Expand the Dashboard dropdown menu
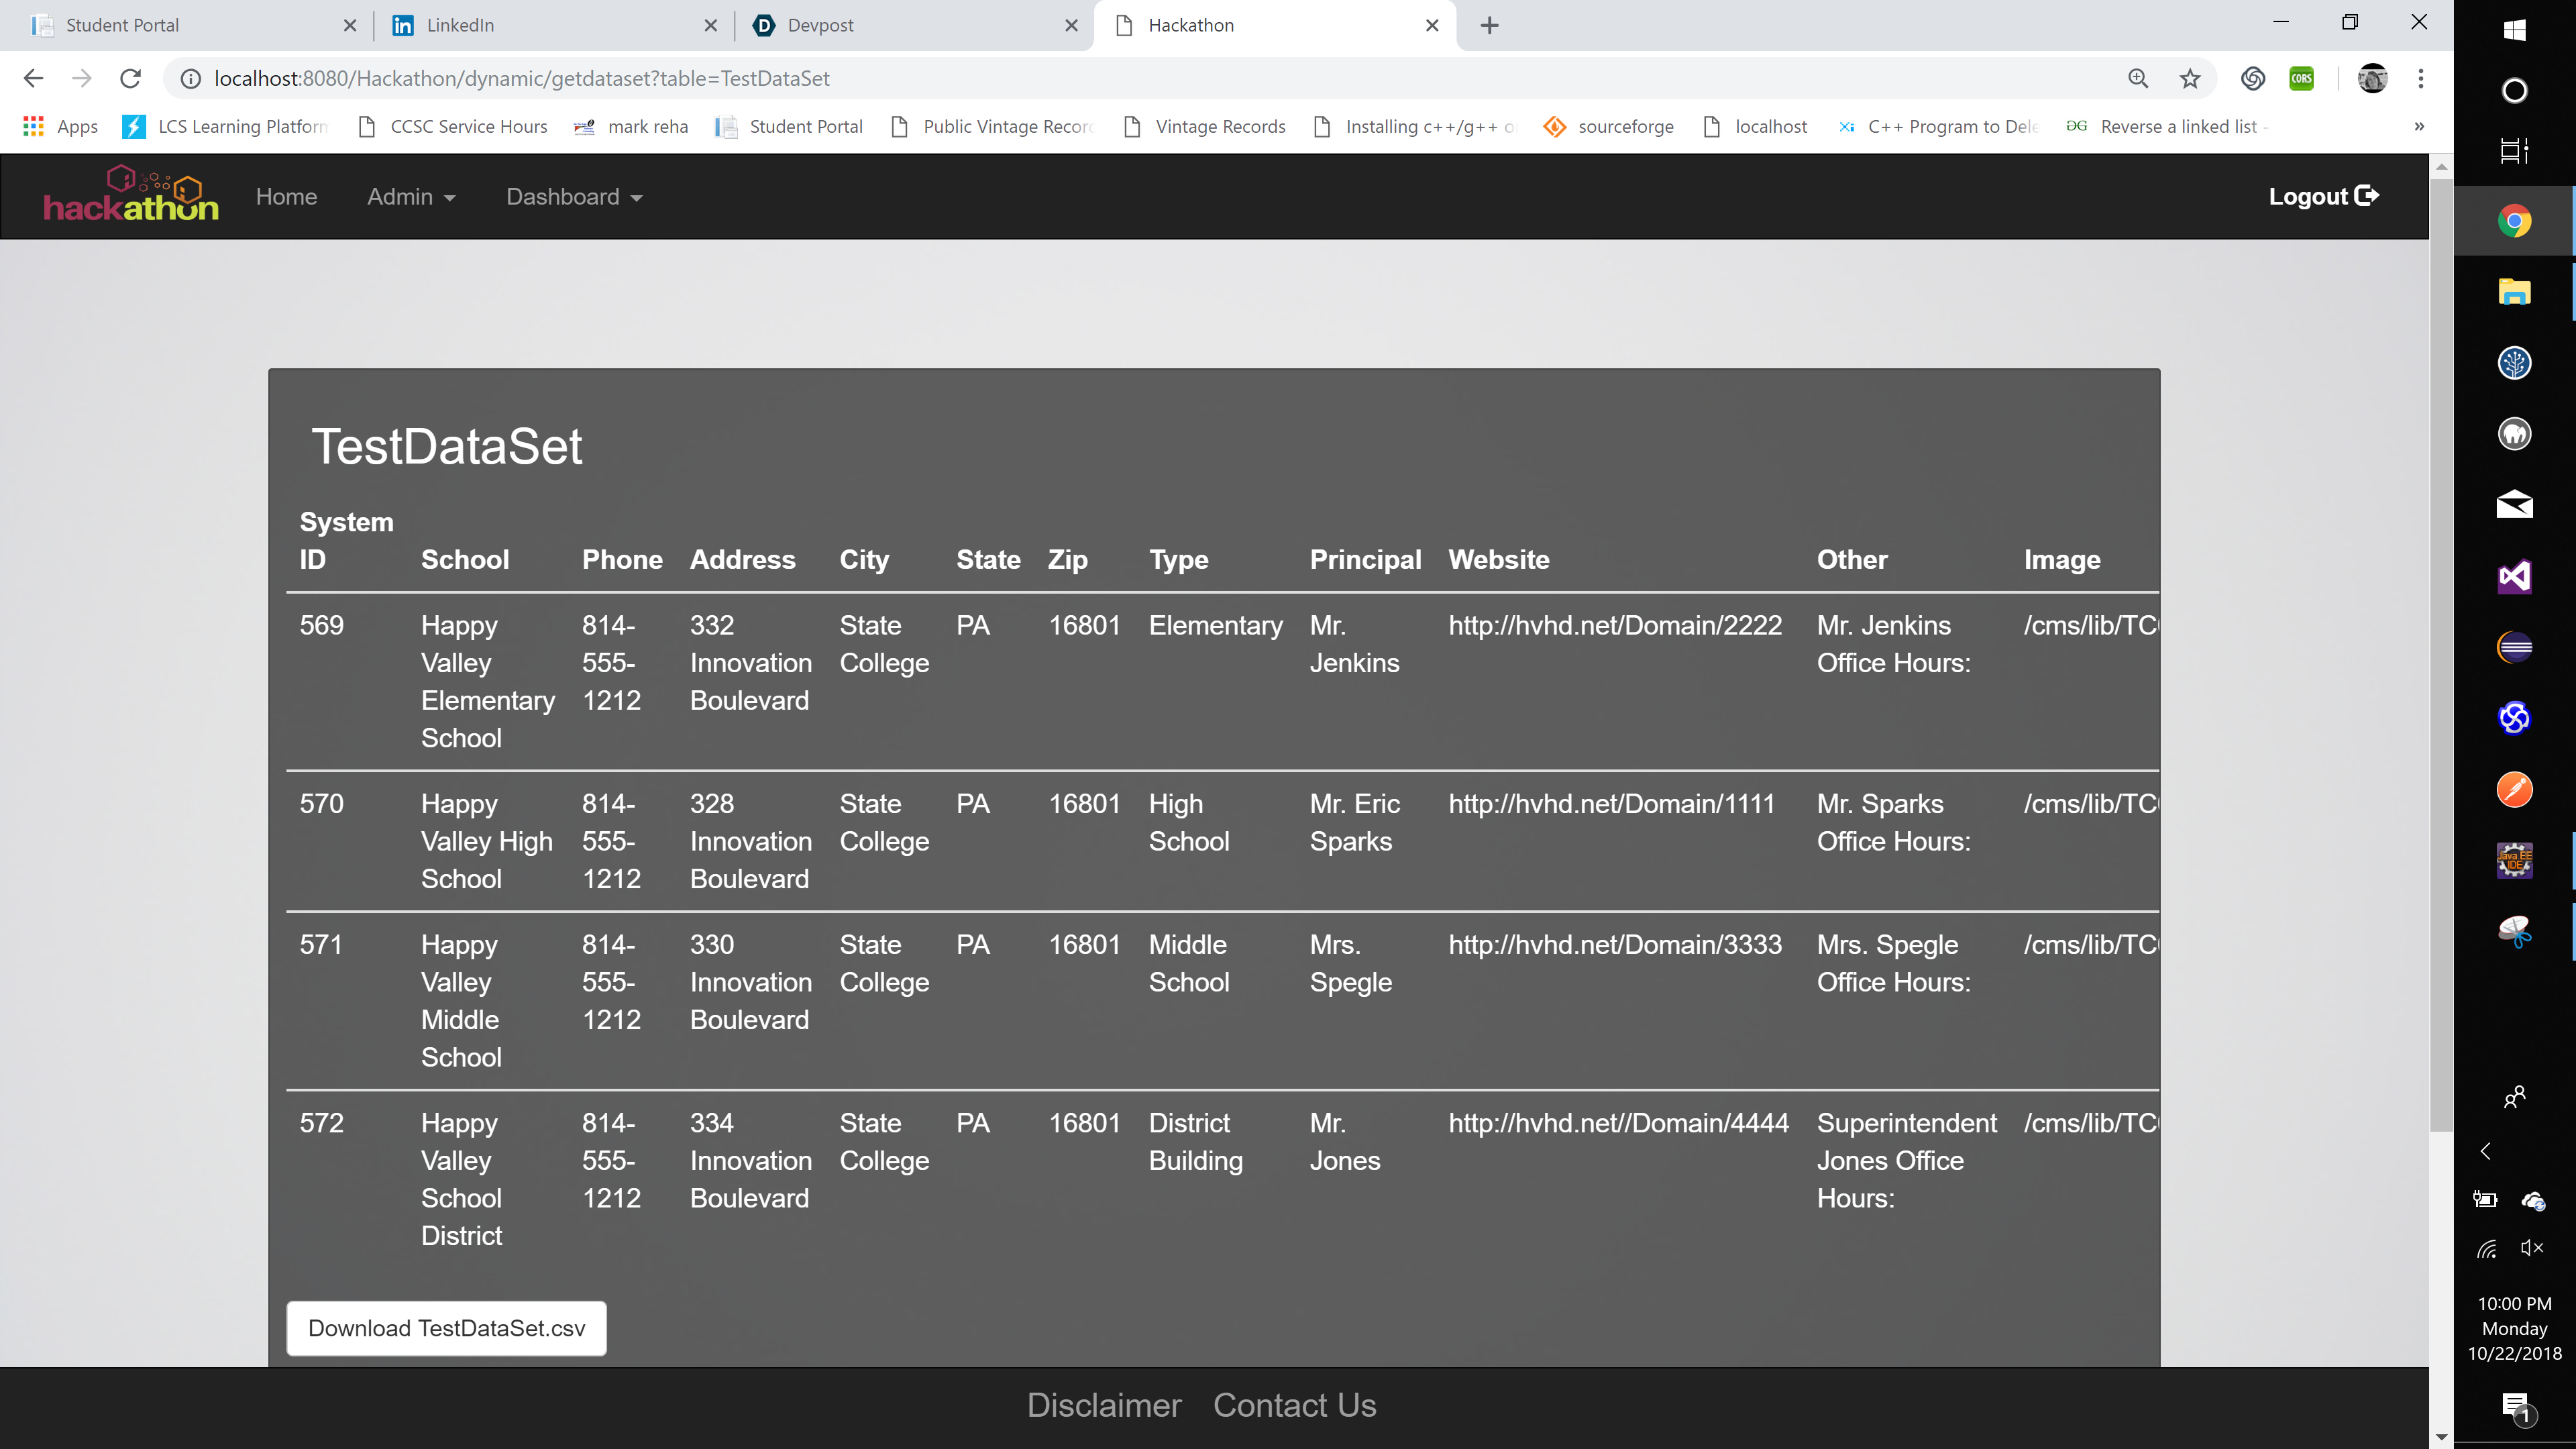2576x1449 pixels. [x=574, y=197]
